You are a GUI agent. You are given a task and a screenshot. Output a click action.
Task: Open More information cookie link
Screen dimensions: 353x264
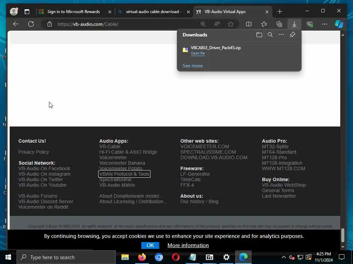[188, 245]
